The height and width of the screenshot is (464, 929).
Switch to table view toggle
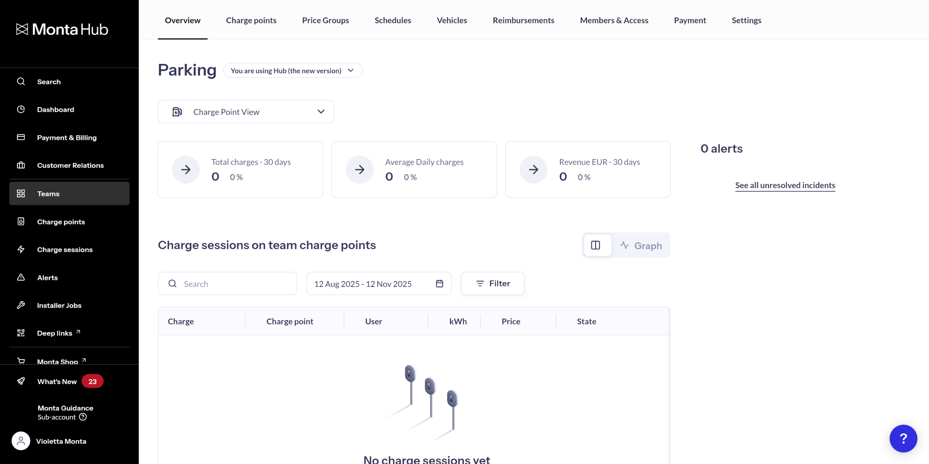click(x=596, y=245)
